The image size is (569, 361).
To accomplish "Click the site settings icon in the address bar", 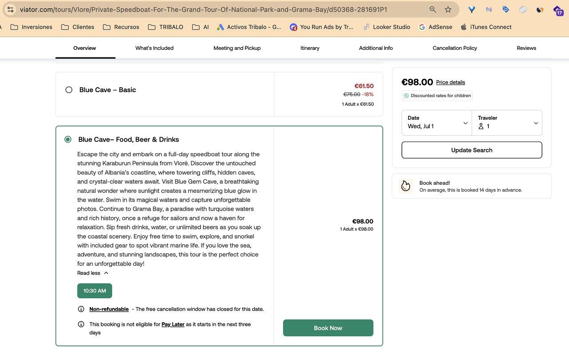I will tap(10, 9).
